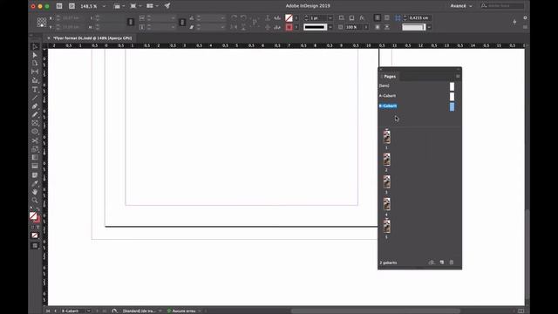Viewport: 558px width, 314px height.
Task: Select the Pencil tool
Action: pos(35,114)
